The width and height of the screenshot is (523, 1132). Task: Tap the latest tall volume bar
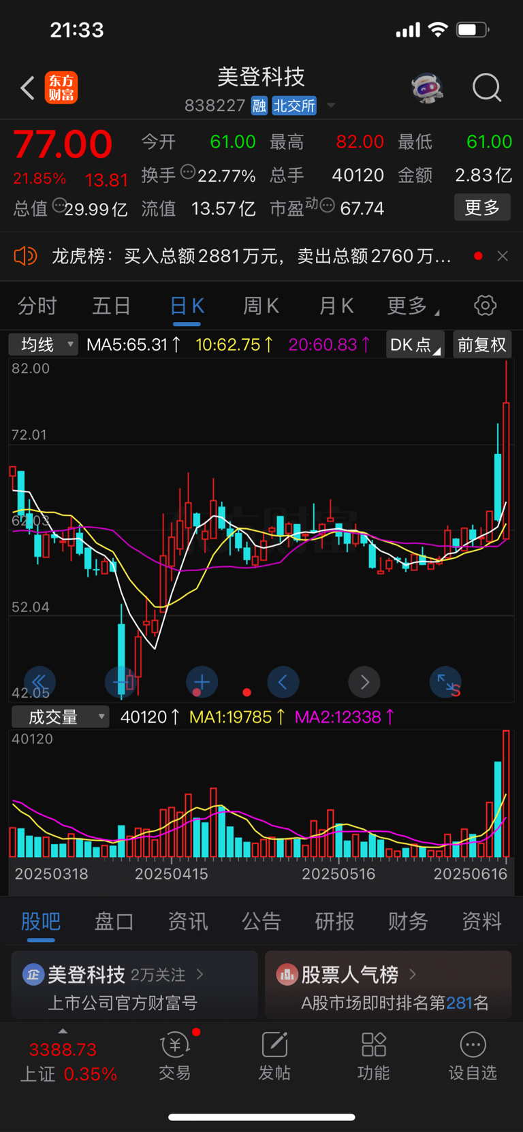pos(506,794)
